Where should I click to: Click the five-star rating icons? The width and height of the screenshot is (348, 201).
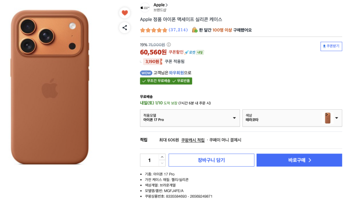pos(154,30)
